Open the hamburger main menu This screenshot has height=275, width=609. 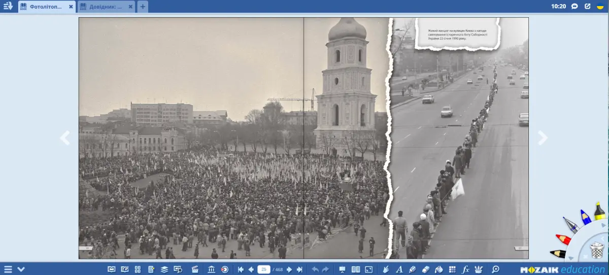[x=8, y=269]
